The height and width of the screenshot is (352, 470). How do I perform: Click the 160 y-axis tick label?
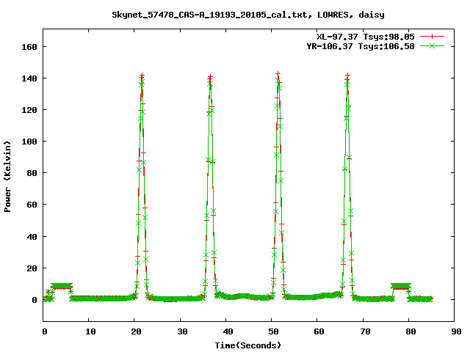pyautogui.click(x=29, y=47)
